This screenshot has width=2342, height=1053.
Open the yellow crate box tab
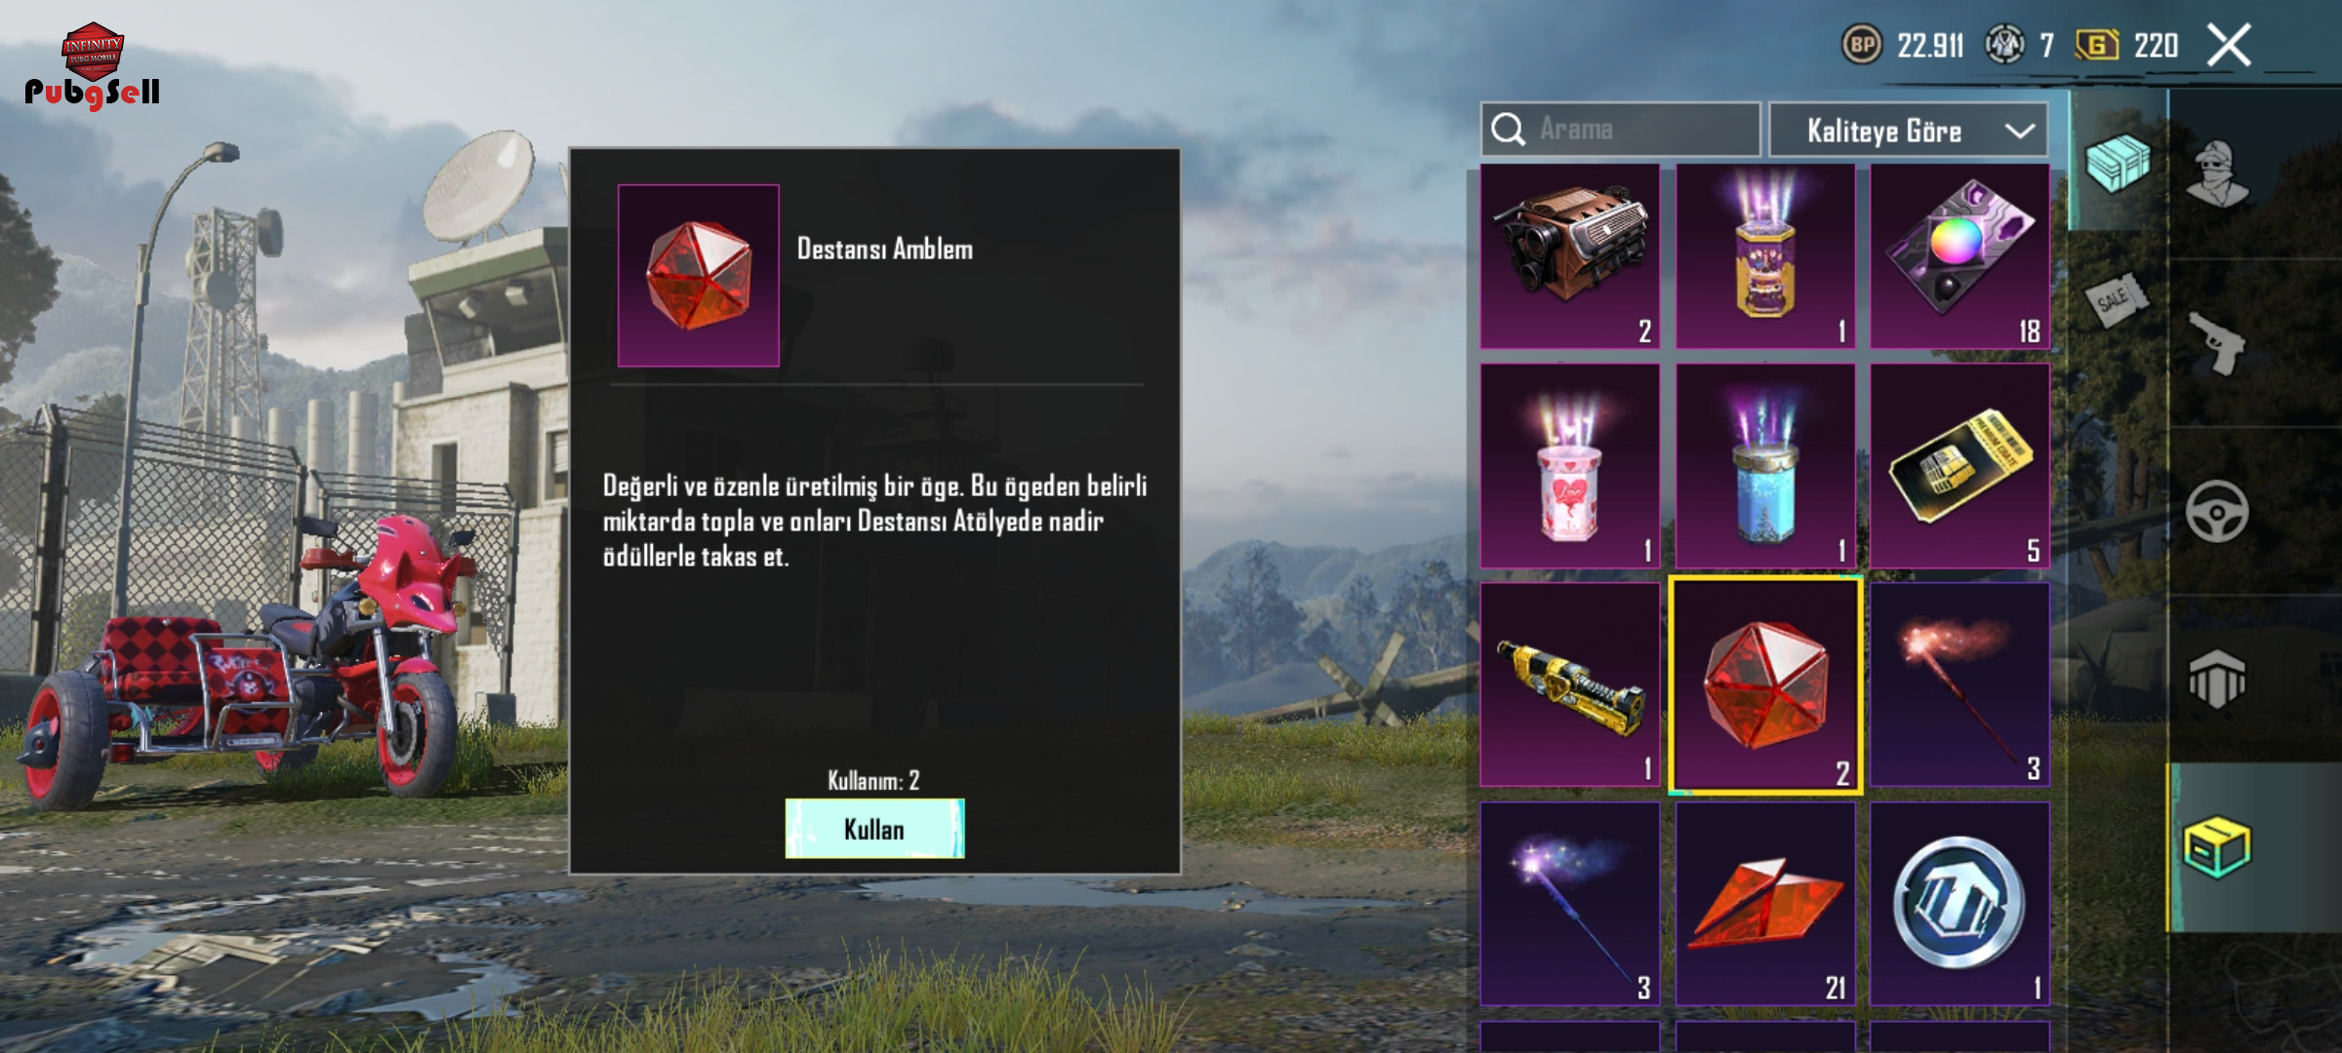tap(2217, 846)
